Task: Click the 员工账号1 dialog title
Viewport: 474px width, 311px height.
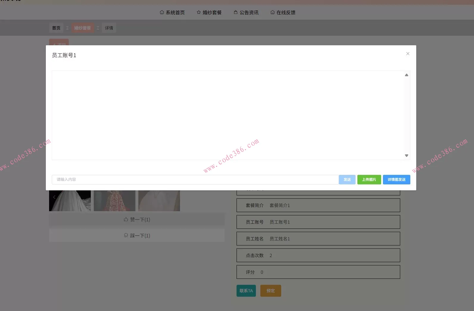Action: click(x=64, y=55)
